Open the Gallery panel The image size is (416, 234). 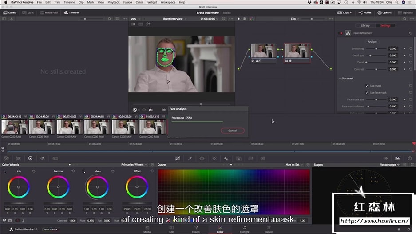pyautogui.click(x=10, y=12)
